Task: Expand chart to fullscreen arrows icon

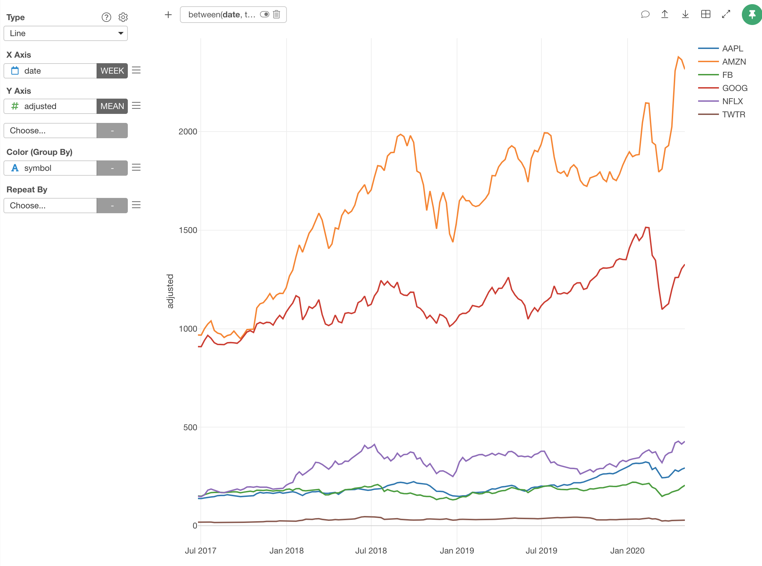Action: [x=726, y=14]
